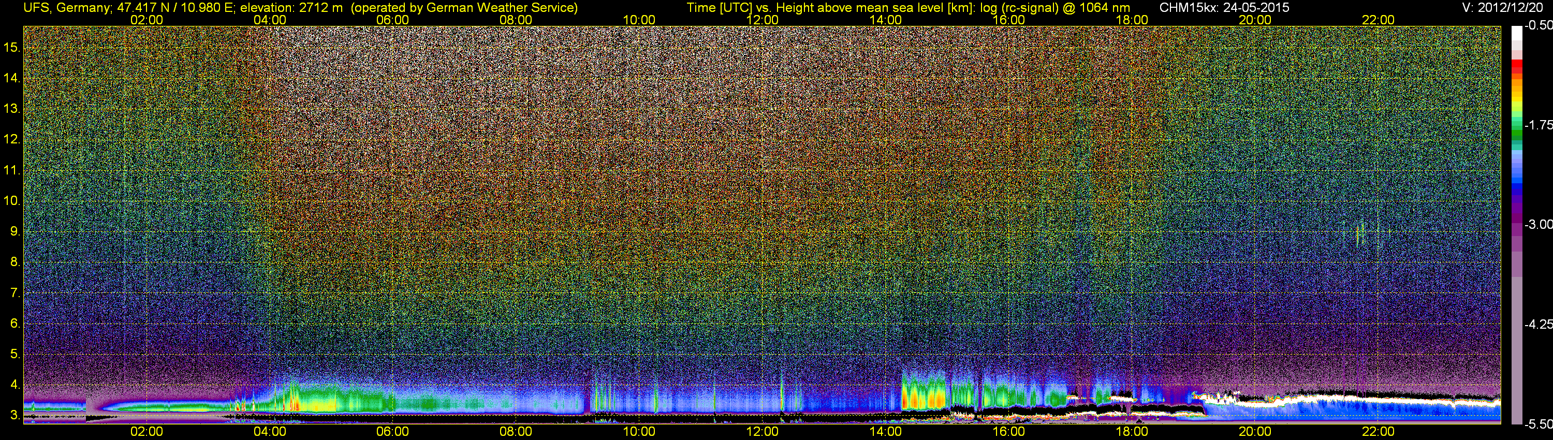Viewport: 1553px width, 440px height.
Task: Select the top-axis "06:00" time label
Action: [x=392, y=20]
